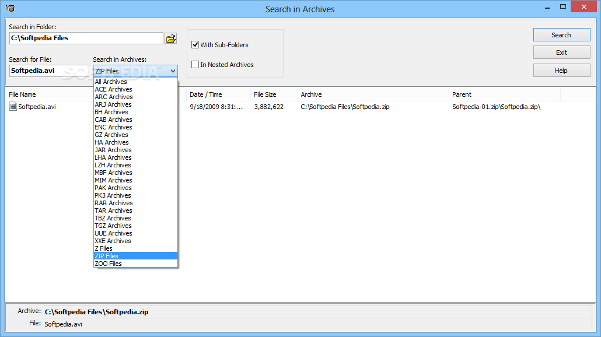Image resolution: width=601 pixels, height=337 pixels.
Task: Pick JAR Archives option
Action: pyautogui.click(x=136, y=150)
